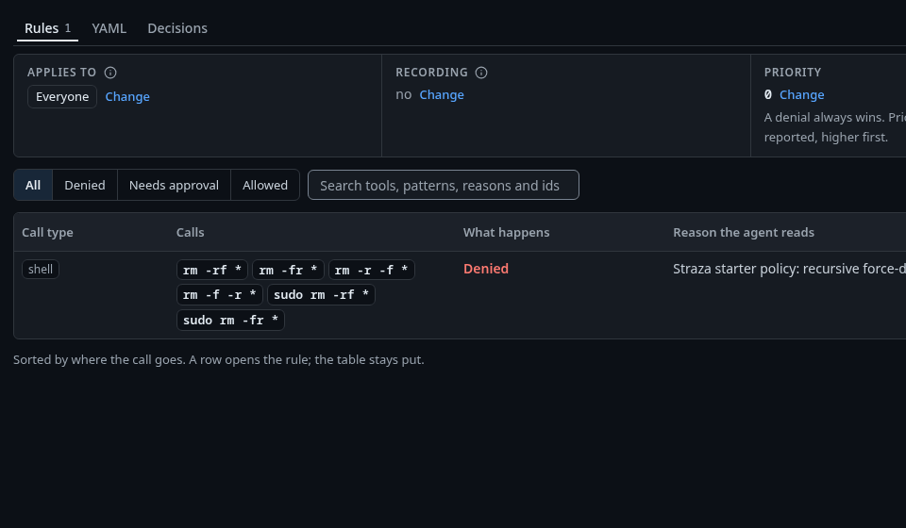Click the Applies To info icon
This screenshot has width=906, height=528.
click(110, 73)
